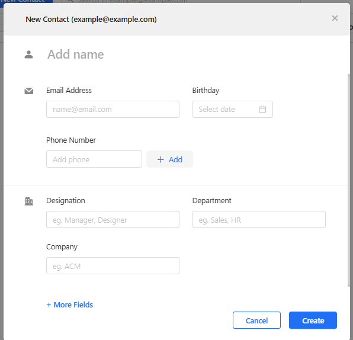This screenshot has height=340, width=353.
Task: Click the Create button
Action: (x=313, y=320)
